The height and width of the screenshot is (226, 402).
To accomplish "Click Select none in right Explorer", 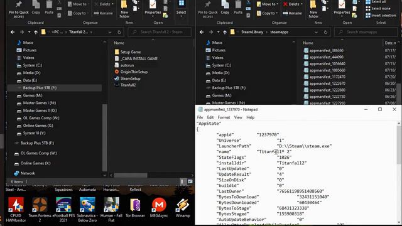I will click(x=378, y=8).
